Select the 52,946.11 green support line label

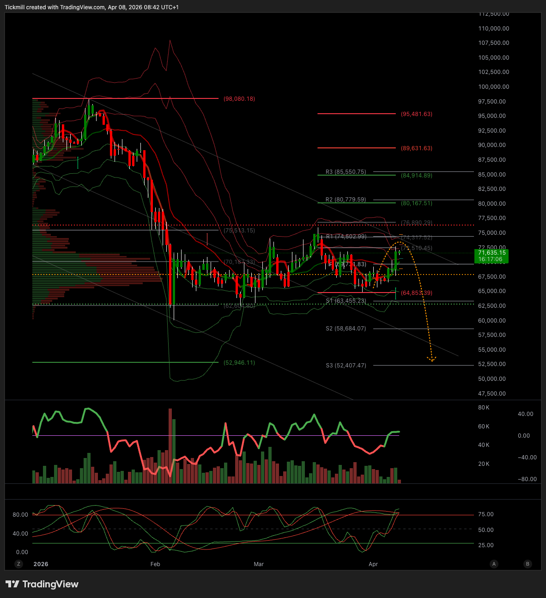(x=239, y=363)
